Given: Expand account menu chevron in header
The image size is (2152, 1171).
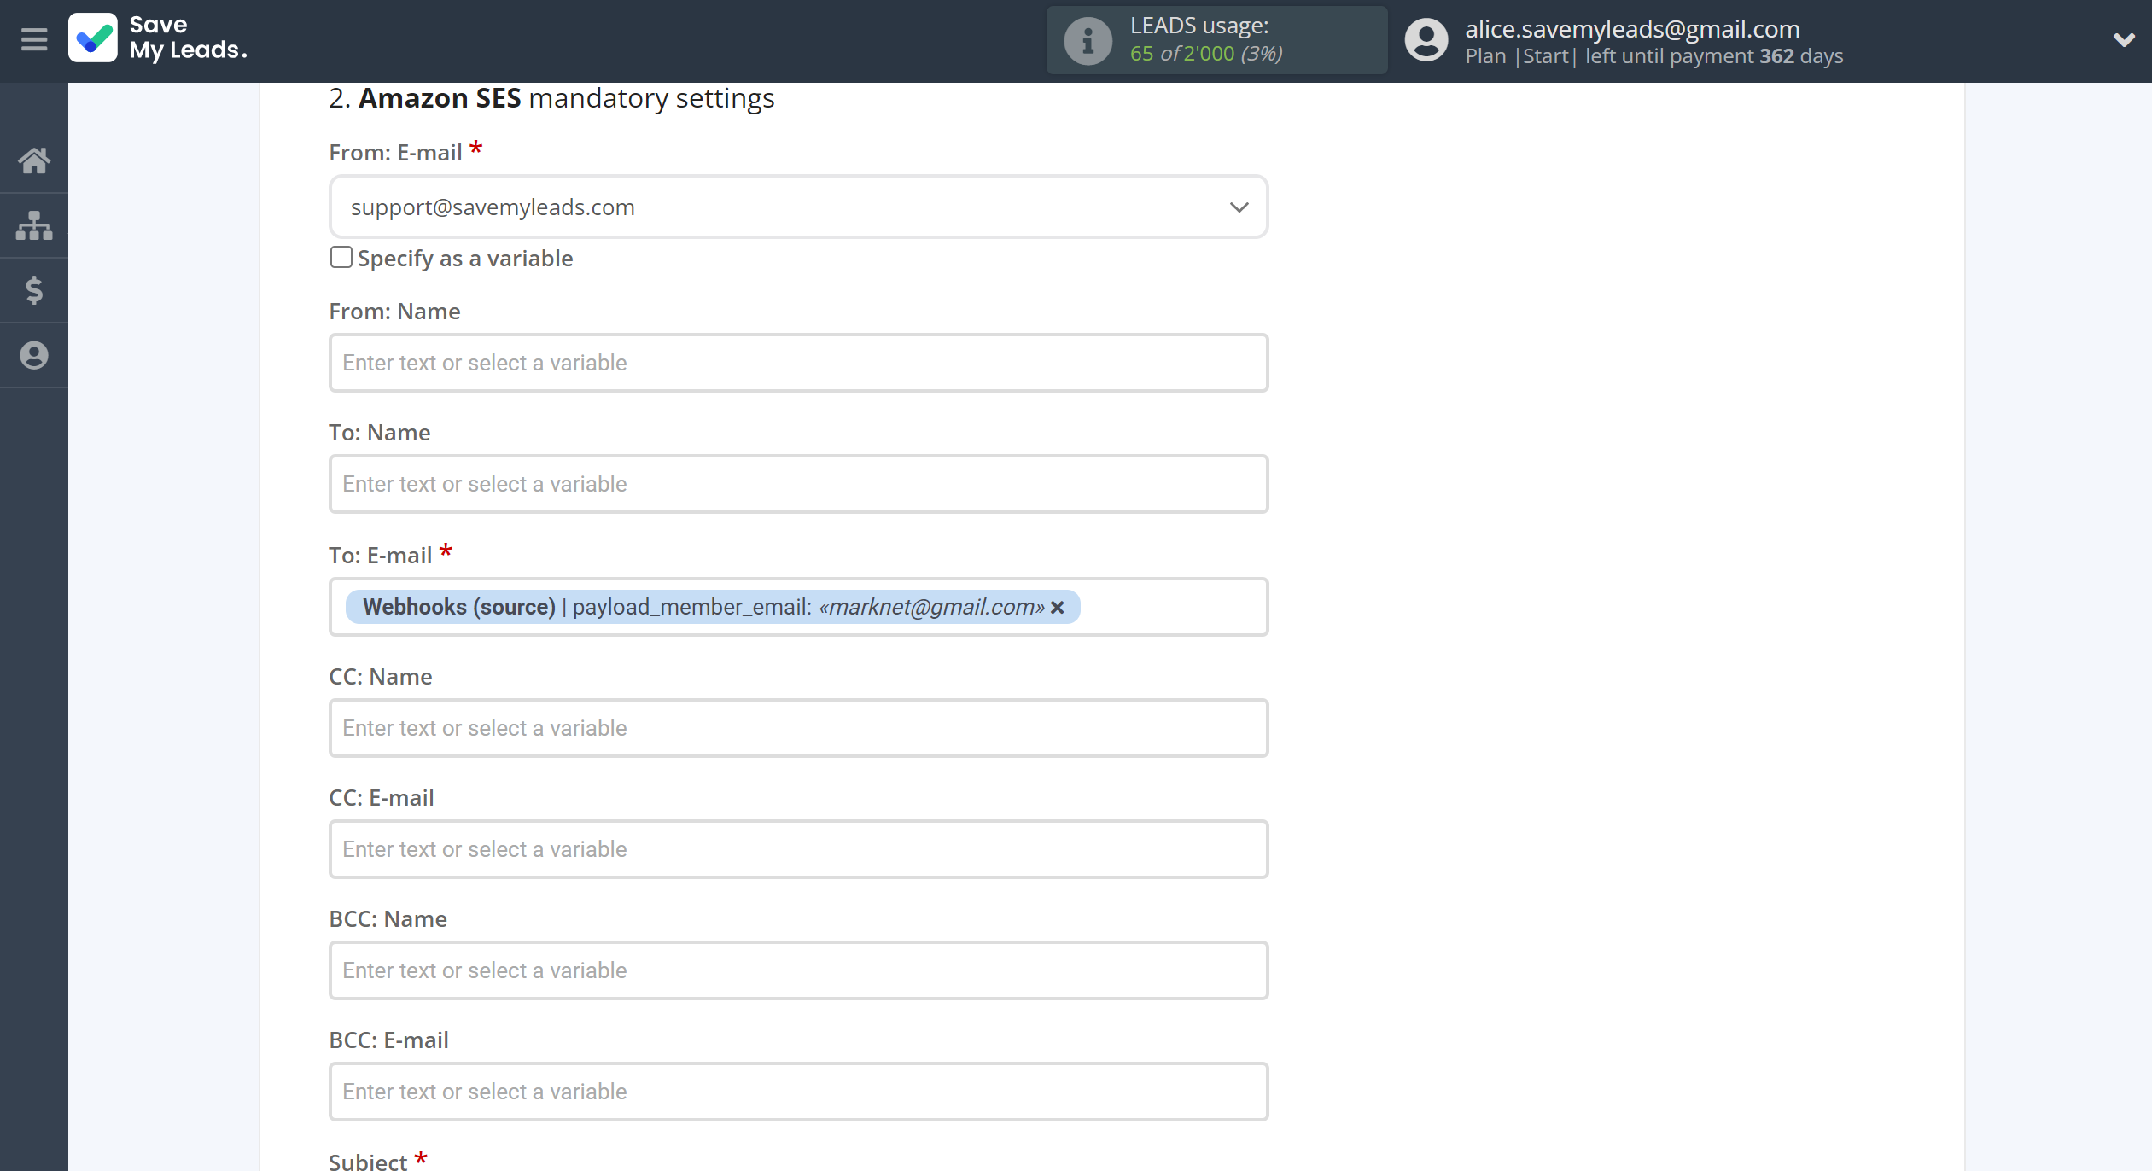Looking at the screenshot, I should [2124, 40].
